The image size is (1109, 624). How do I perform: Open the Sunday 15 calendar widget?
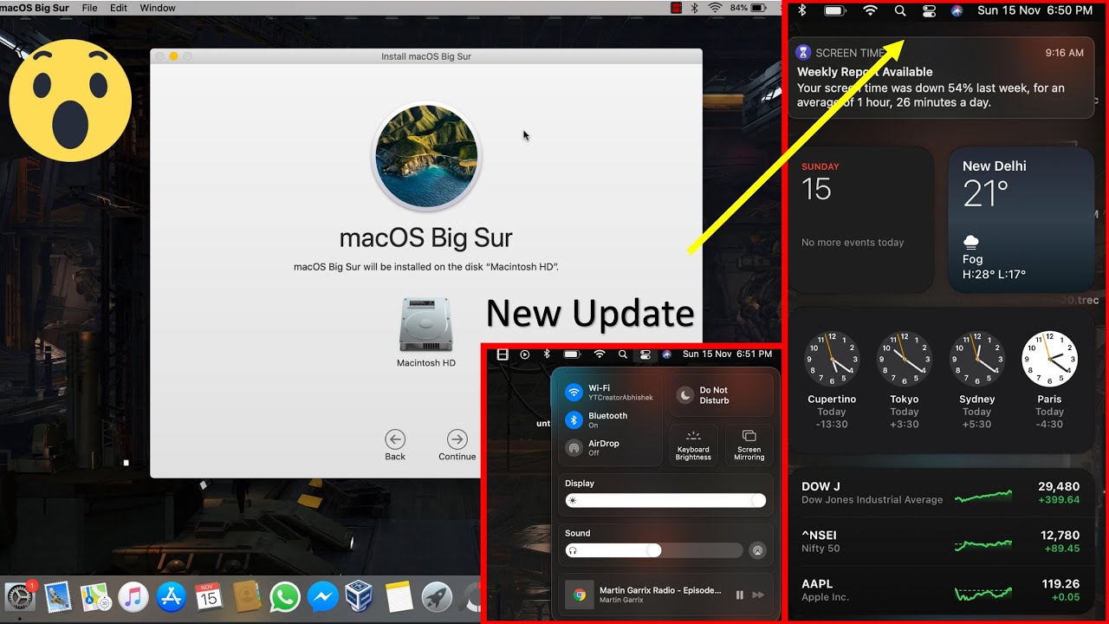pyautogui.click(x=861, y=220)
